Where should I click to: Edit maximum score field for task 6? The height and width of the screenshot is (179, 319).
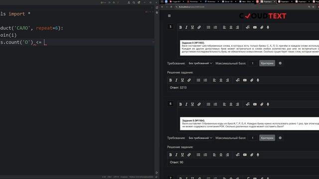click(x=253, y=138)
